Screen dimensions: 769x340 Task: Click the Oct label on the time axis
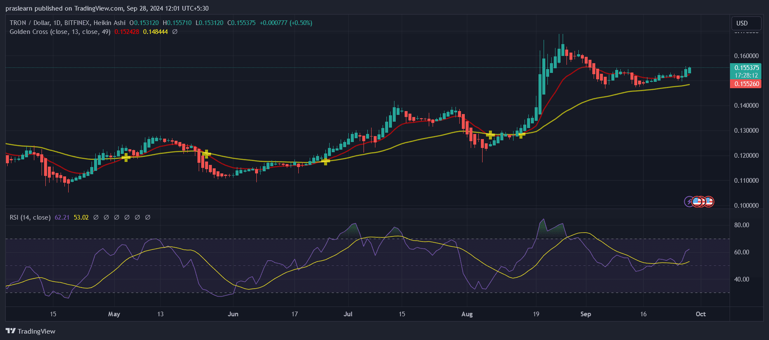tap(701, 314)
